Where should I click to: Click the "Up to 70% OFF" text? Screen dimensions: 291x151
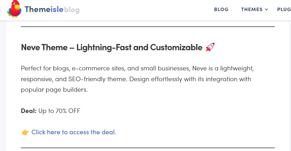coord(59,111)
